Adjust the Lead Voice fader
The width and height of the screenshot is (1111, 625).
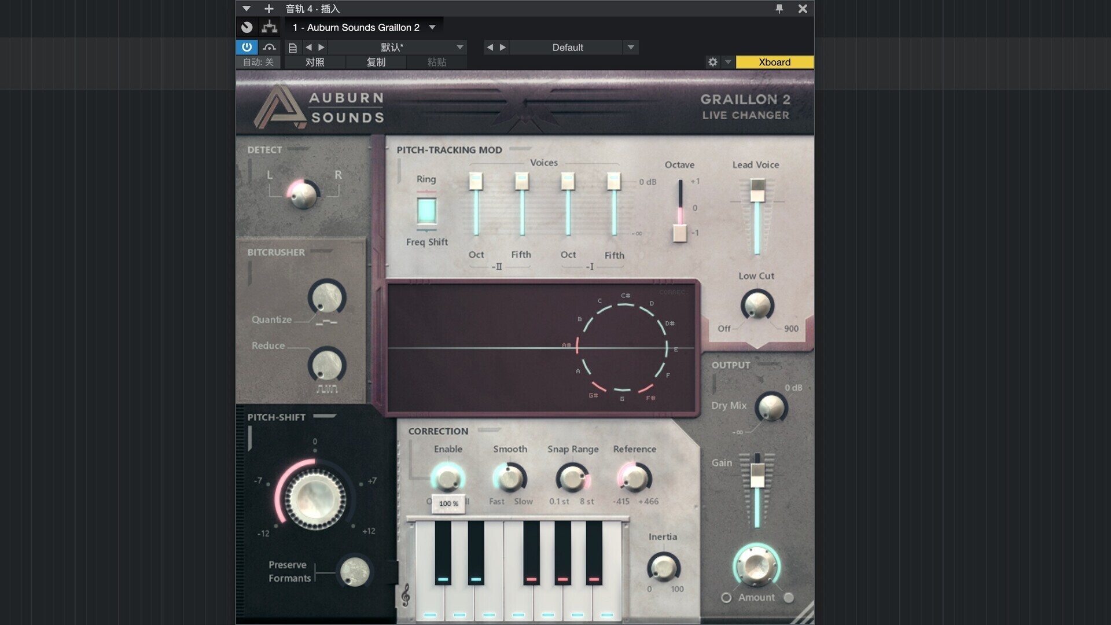(x=757, y=190)
